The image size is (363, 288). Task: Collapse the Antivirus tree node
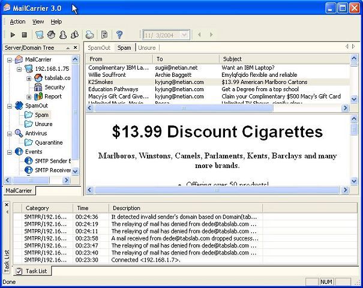tap(10, 134)
